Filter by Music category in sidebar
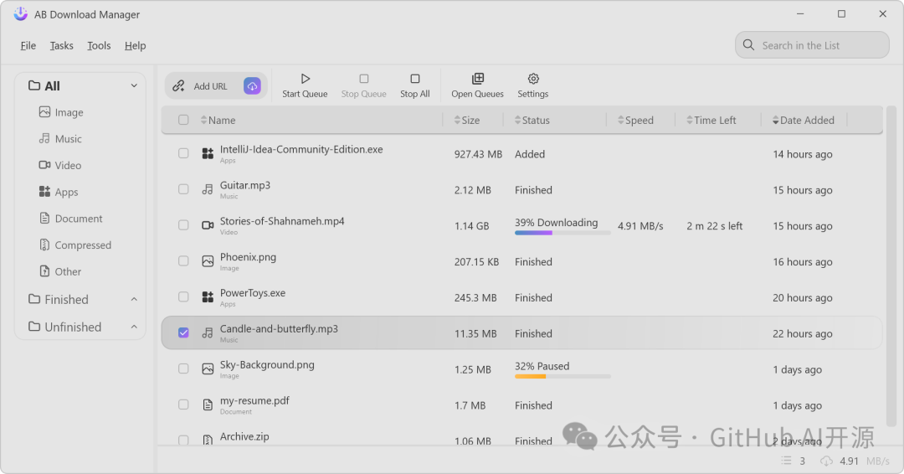Screen dimensions: 904x474 [60, 138]
